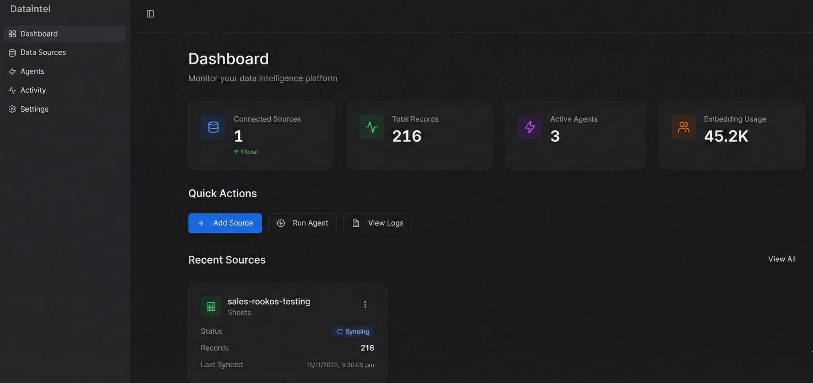
Task: Click the green Sheets icon on sales-rookos-testing card
Action: 210,306
